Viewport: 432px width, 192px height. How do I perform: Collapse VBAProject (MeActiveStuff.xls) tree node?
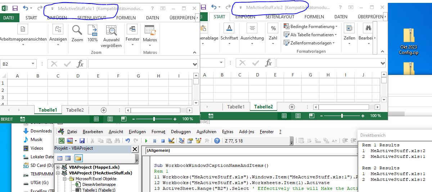pos(58,173)
